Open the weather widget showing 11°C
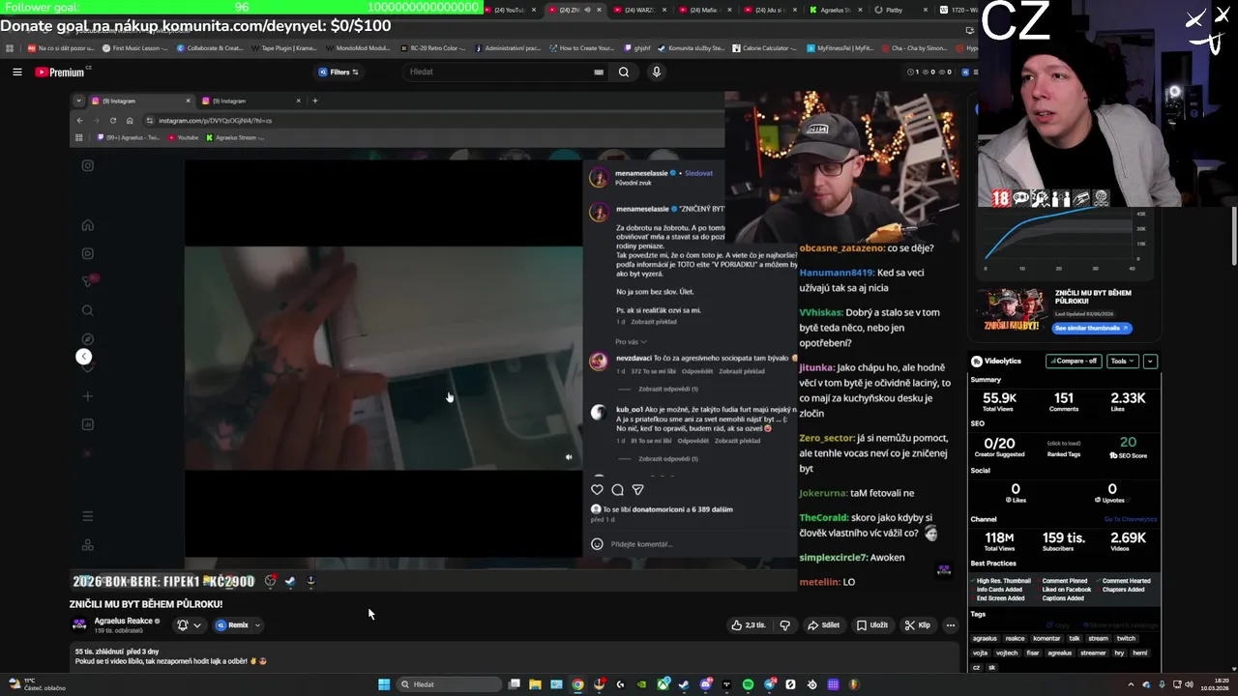1238x696 pixels. coord(39,684)
